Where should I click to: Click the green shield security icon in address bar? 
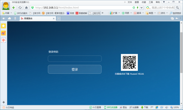click(33, 8)
